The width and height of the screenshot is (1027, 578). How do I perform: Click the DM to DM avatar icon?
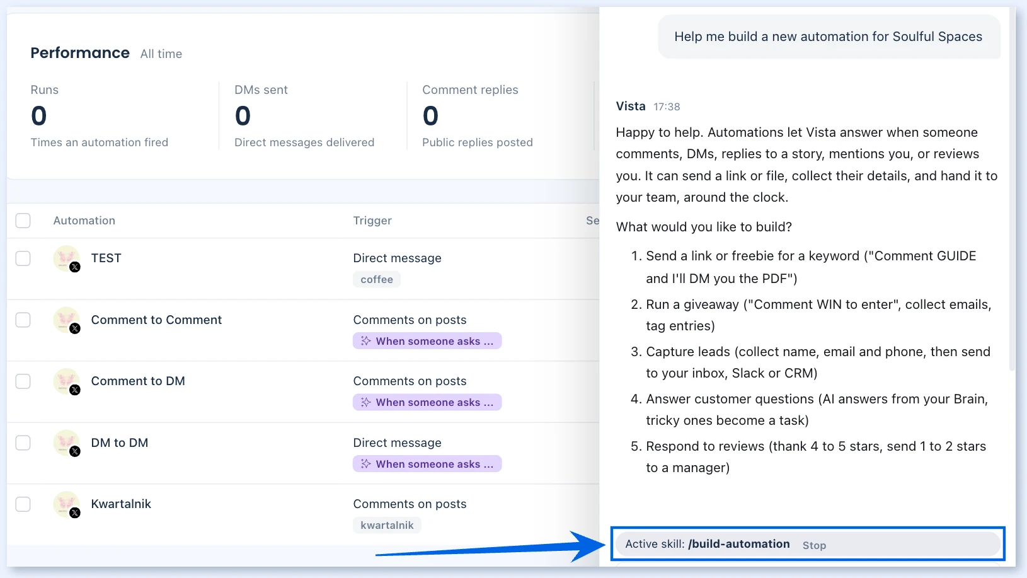click(x=67, y=443)
